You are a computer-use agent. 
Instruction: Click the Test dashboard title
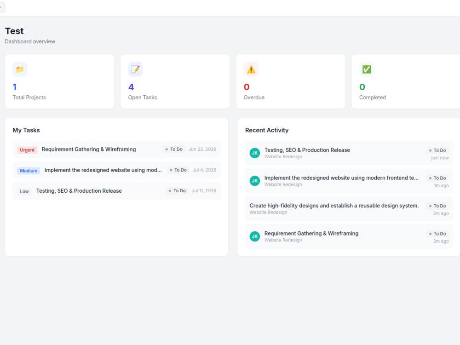(14, 31)
